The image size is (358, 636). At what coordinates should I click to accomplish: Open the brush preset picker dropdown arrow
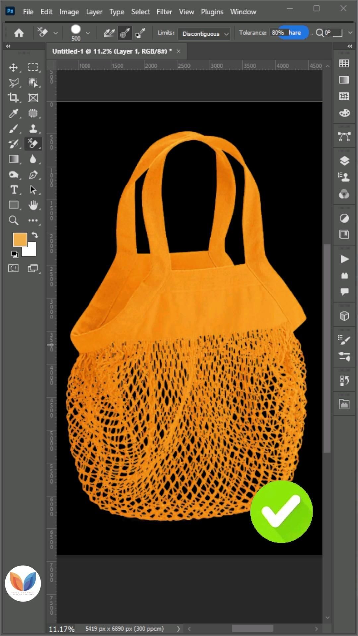click(88, 33)
